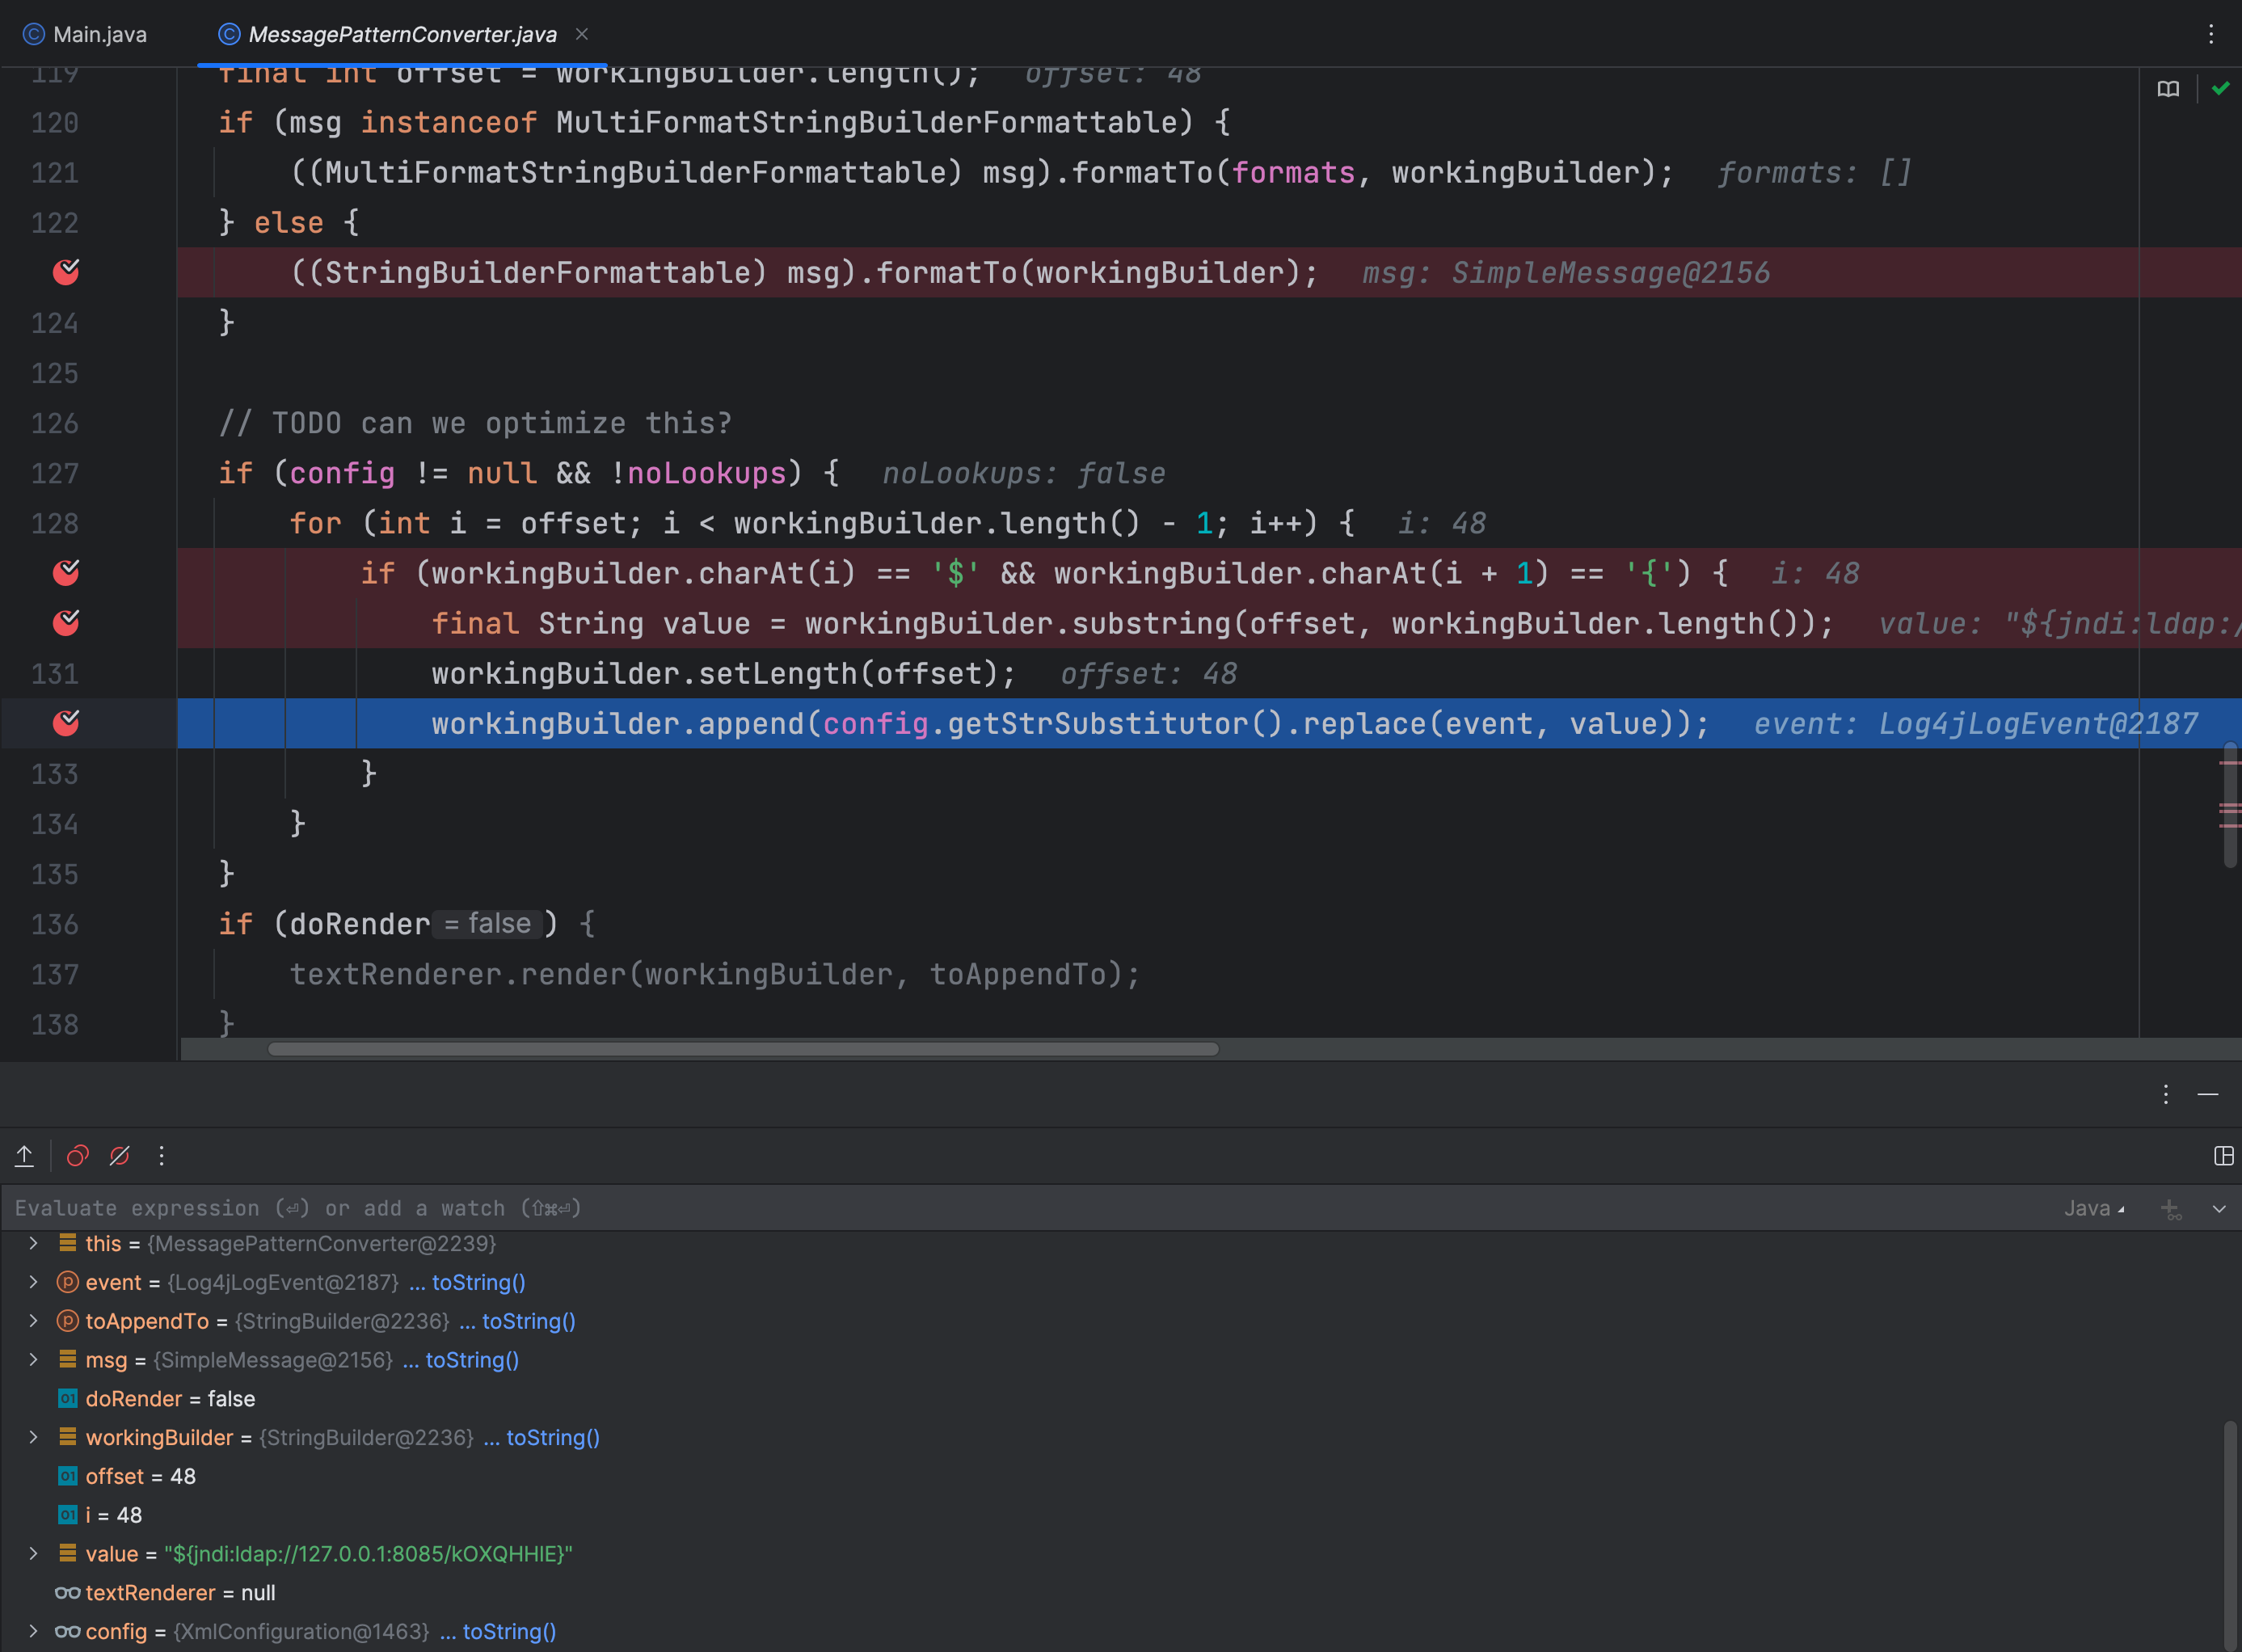Click the MessagePatternConverter@2239 value

point(322,1243)
